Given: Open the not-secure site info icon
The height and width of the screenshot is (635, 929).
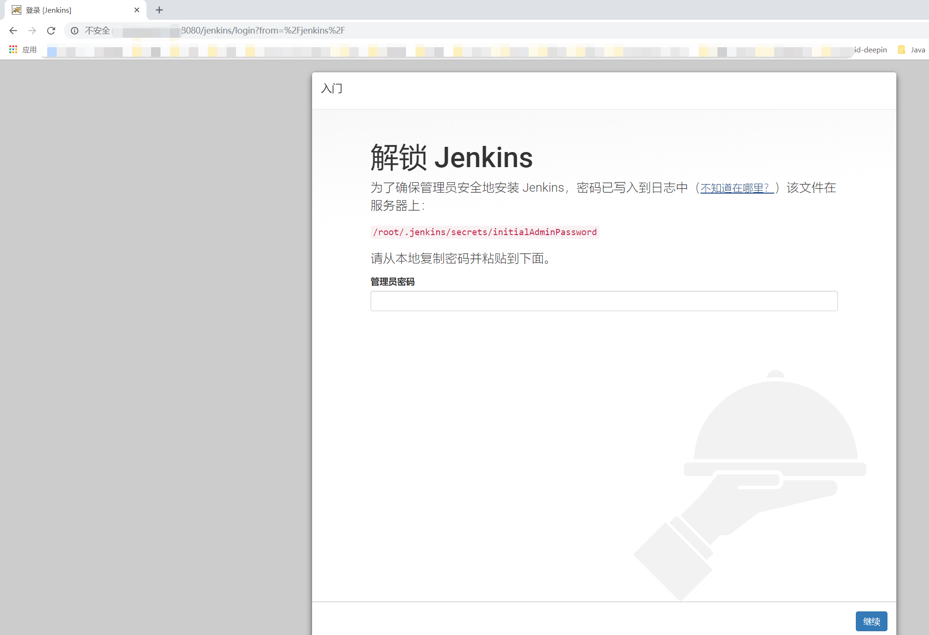Looking at the screenshot, I should [75, 31].
